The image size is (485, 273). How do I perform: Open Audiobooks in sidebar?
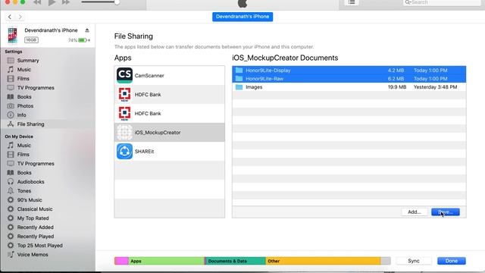pyautogui.click(x=30, y=182)
